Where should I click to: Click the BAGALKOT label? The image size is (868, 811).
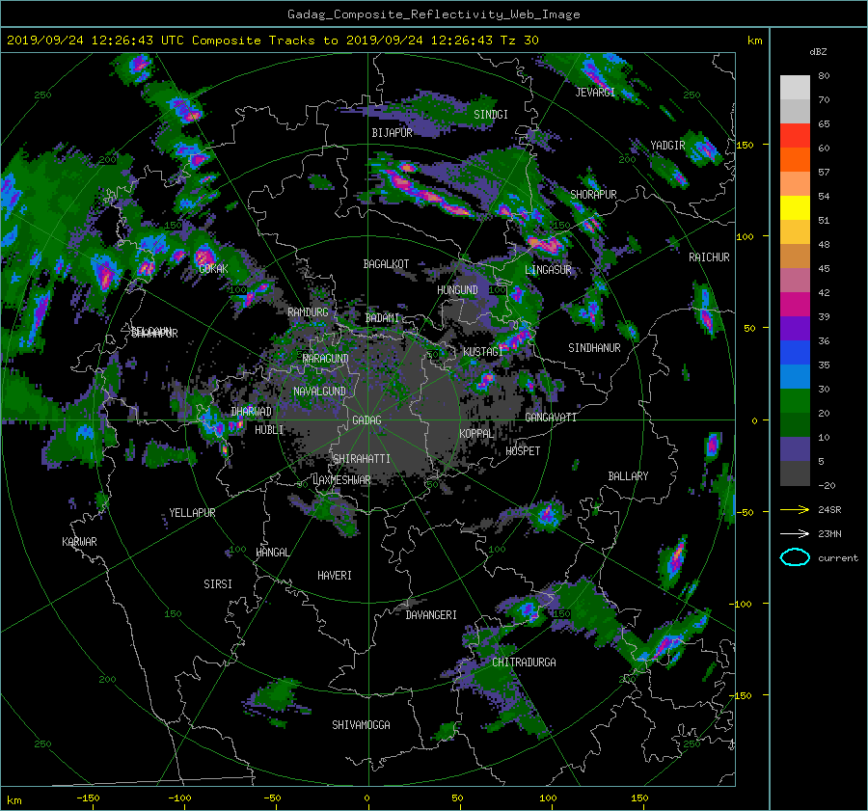click(386, 264)
